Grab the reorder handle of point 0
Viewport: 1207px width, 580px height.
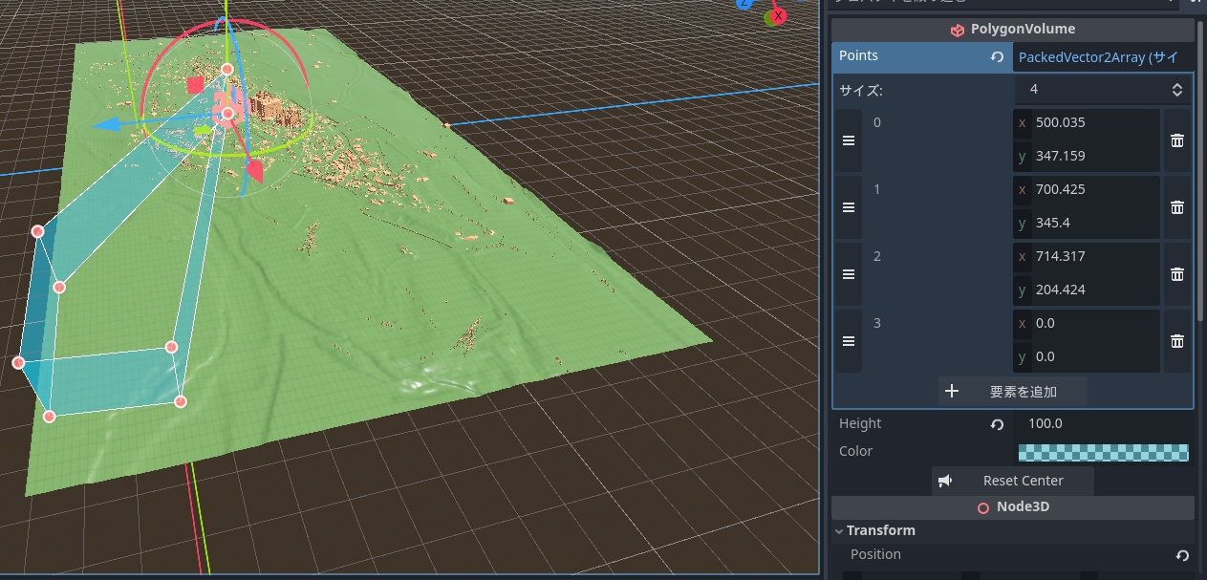(x=848, y=140)
